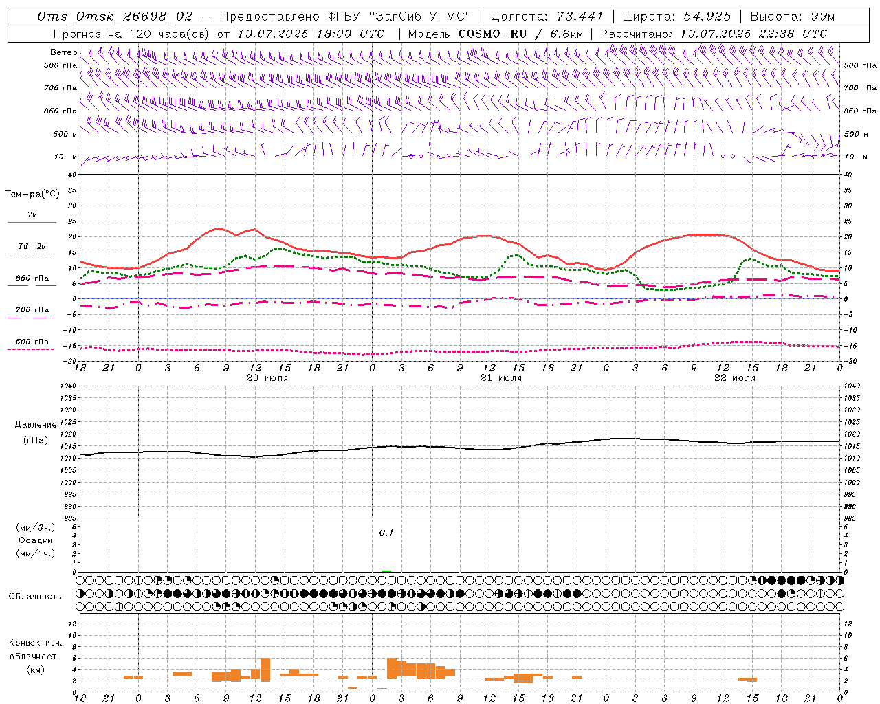
Task: Click the Ветер panel label
Action: click(64, 52)
